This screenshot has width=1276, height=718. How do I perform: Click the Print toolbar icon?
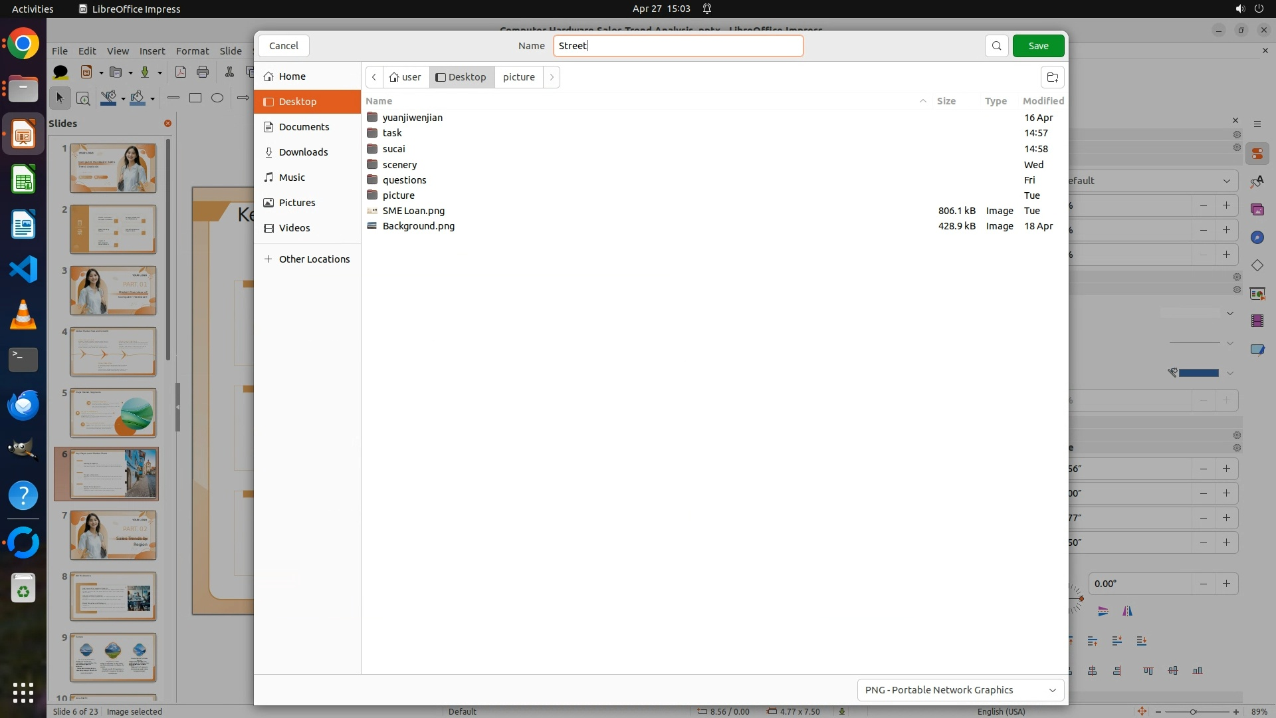[x=203, y=72]
